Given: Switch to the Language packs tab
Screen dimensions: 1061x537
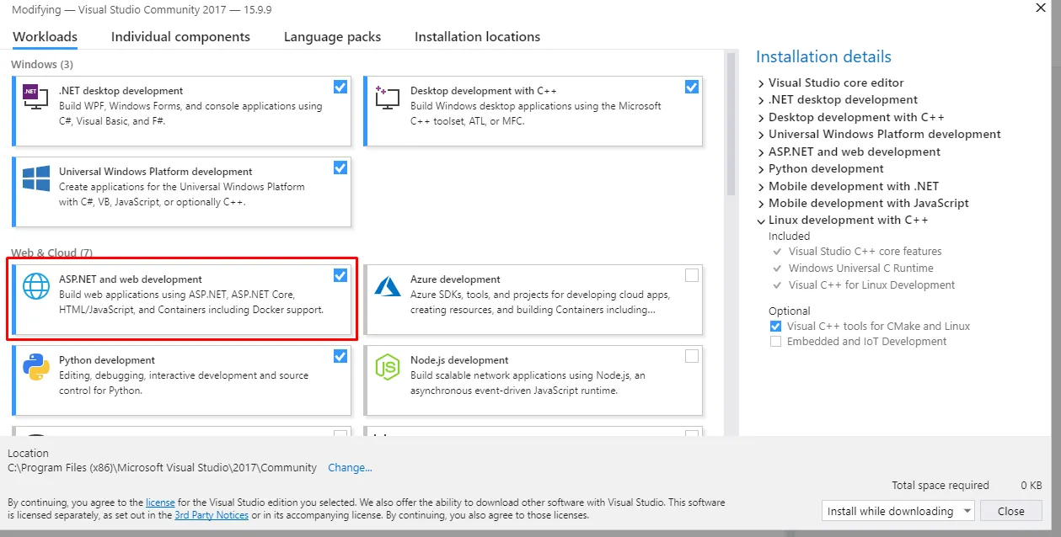Looking at the screenshot, I should coord(332,37).
